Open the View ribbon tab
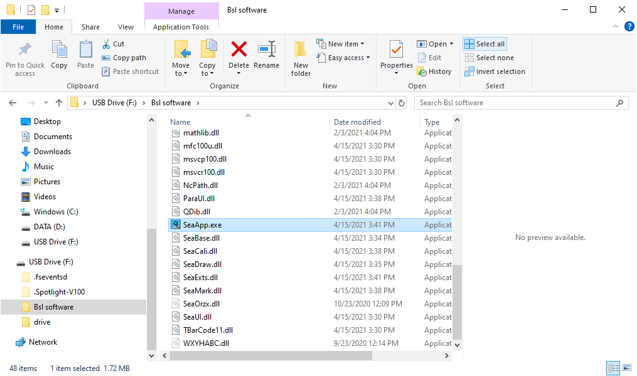 (x=126, y=27)
